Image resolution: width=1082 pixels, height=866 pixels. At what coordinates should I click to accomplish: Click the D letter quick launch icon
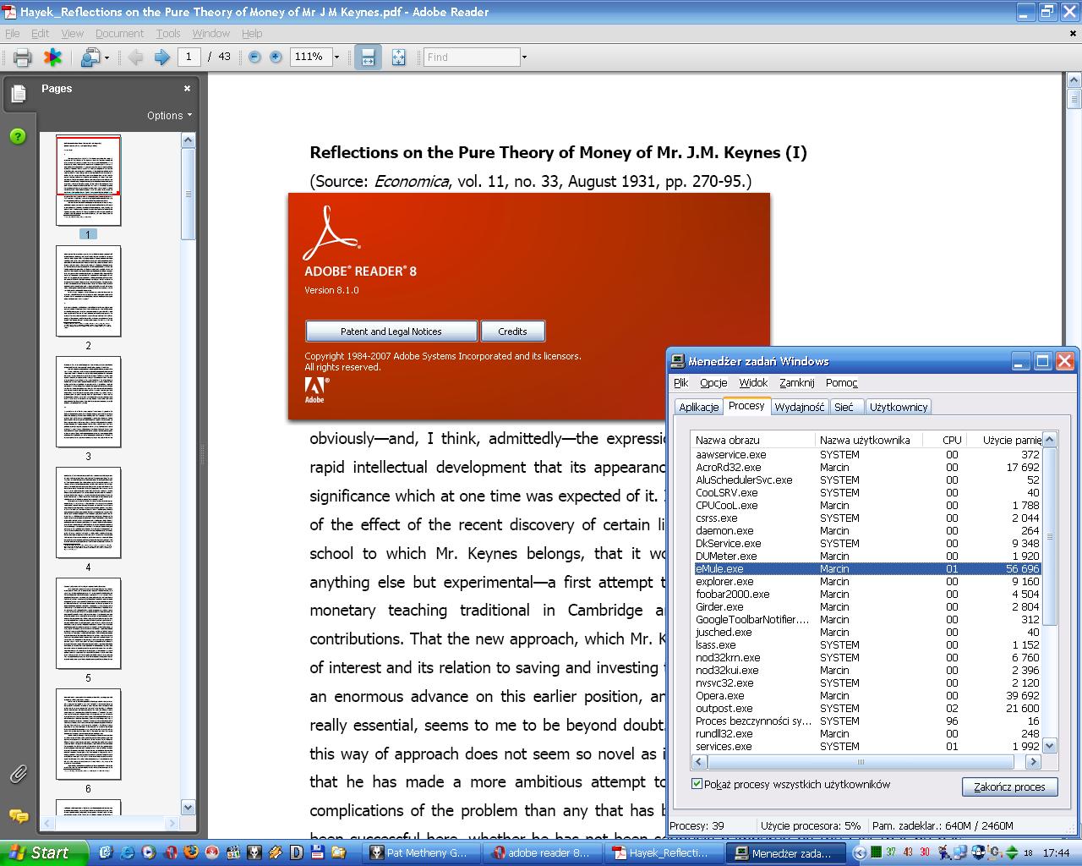(297, 852)
